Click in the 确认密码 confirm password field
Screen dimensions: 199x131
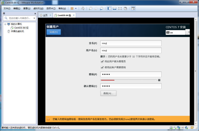pos(131,86)
